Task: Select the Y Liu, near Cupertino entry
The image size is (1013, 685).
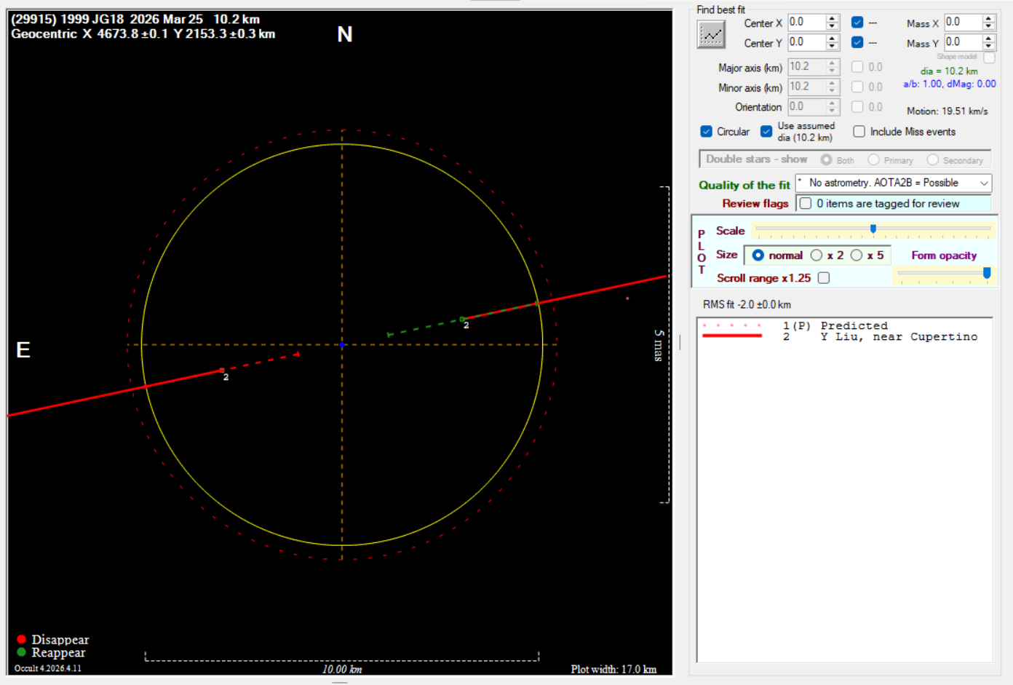Action: (x=899, y=337)
